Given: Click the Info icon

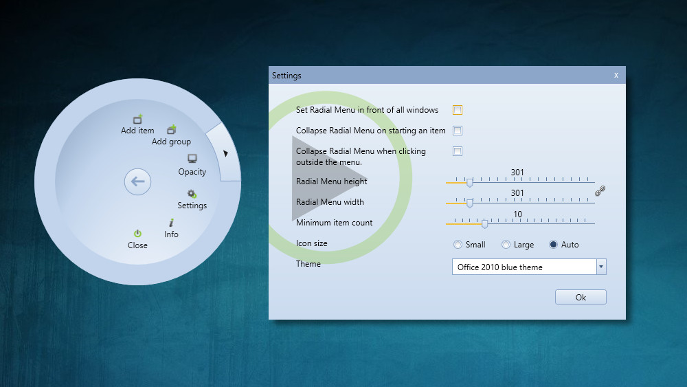Looking at the screenshot, I should [x=171, y=223].
